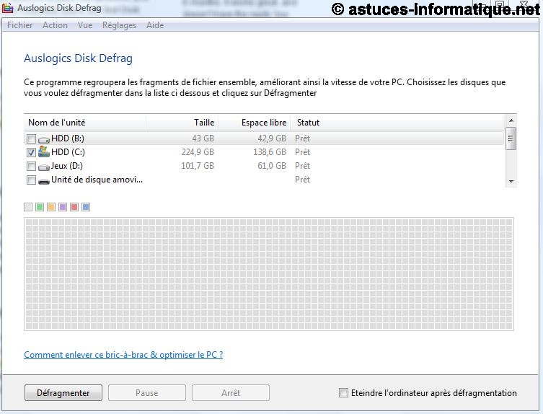
Task: Click the red legend color square
Action: tap(74, 207)
